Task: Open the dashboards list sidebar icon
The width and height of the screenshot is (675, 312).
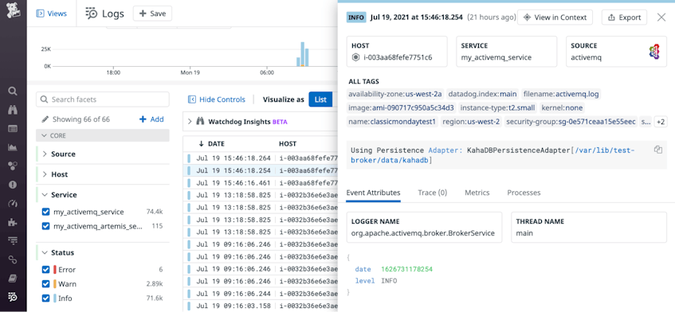Action: pyautogui.click(x=13, y=128)
